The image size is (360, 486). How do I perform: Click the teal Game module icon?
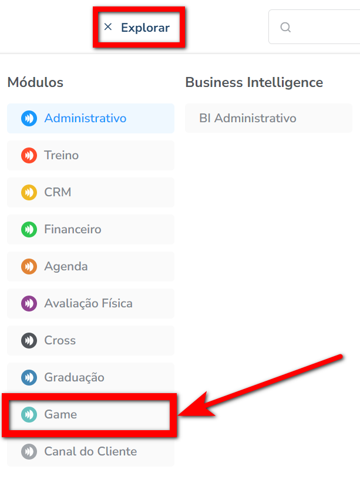(29, 415)
